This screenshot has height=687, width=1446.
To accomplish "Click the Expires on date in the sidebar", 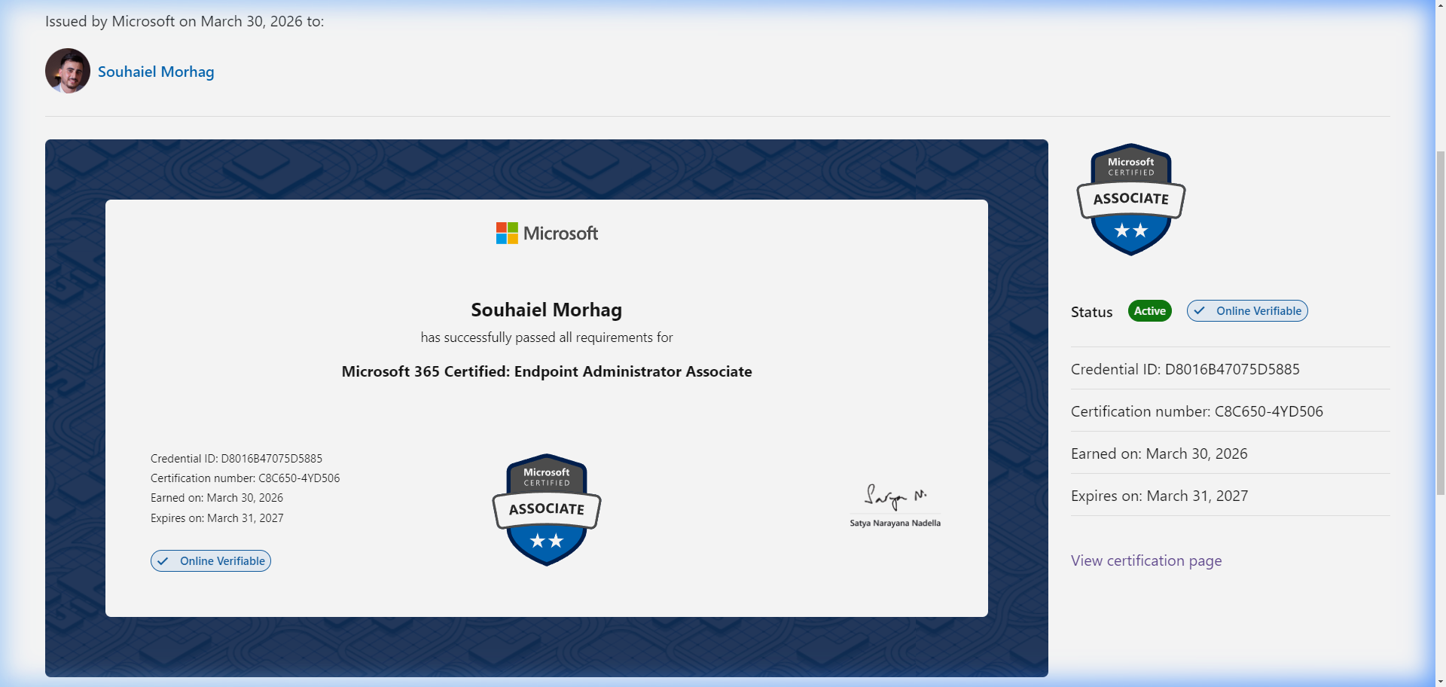I will pyautogui.click(x=1159, y=496).
